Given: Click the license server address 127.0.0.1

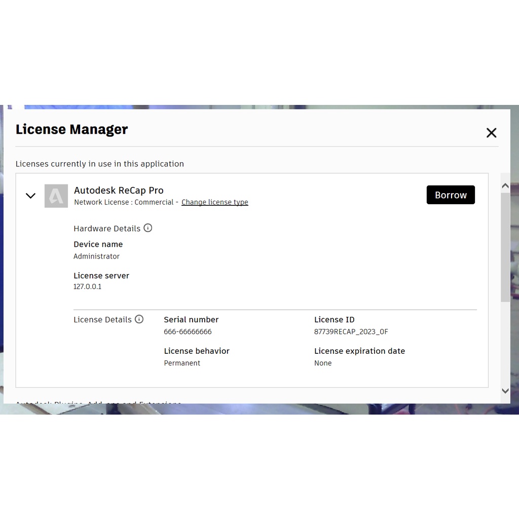Looking at the screenshot, I should pyautogui.click(x=87, y=287).
